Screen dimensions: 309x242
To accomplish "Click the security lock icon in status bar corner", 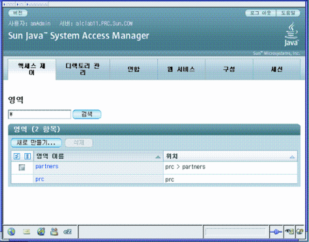I will [300, 231].
